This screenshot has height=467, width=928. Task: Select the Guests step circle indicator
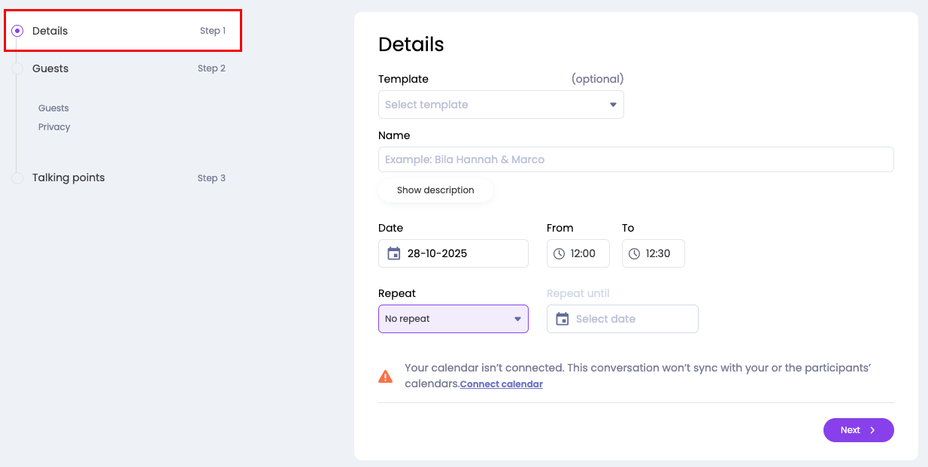pos(17,68)
